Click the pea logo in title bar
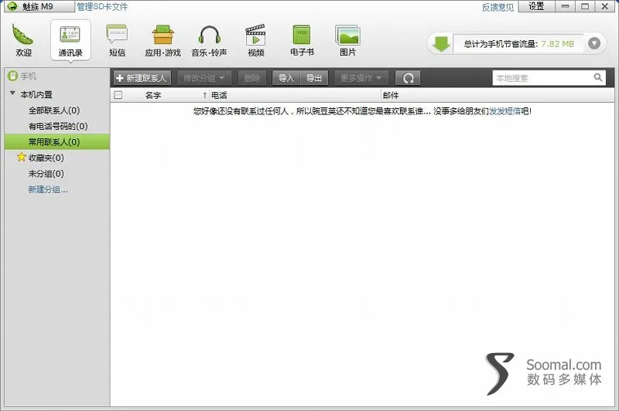This screenshot has height=411, width=619. [x=13, y=6]
